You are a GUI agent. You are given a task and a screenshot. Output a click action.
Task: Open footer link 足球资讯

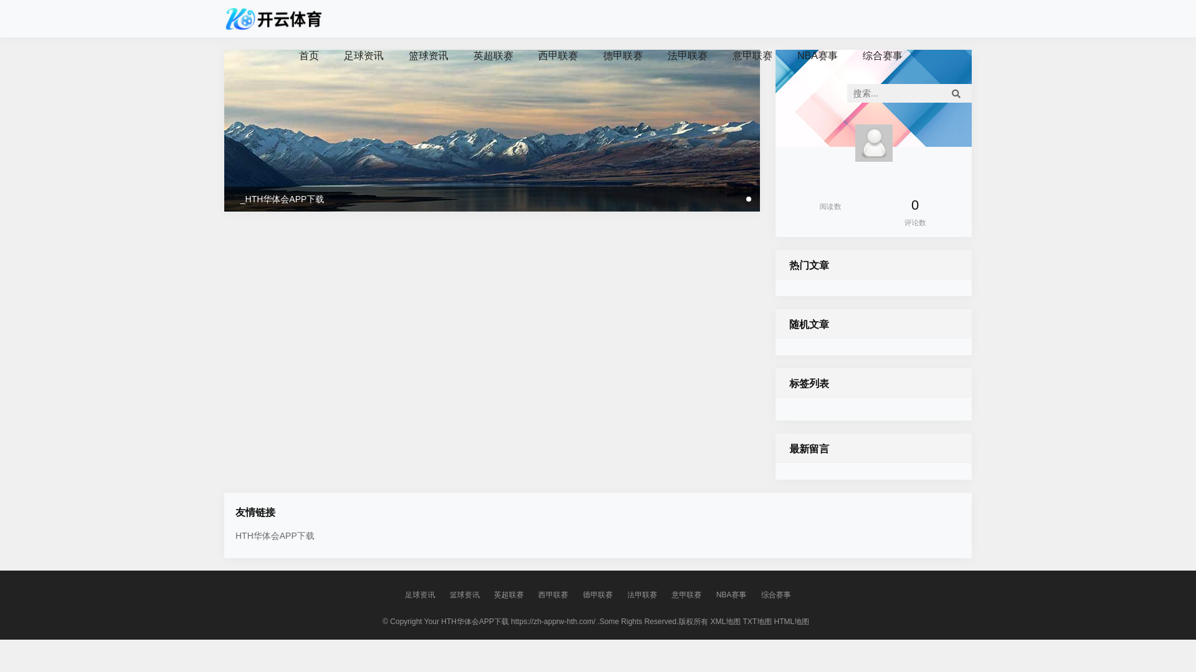420,595
